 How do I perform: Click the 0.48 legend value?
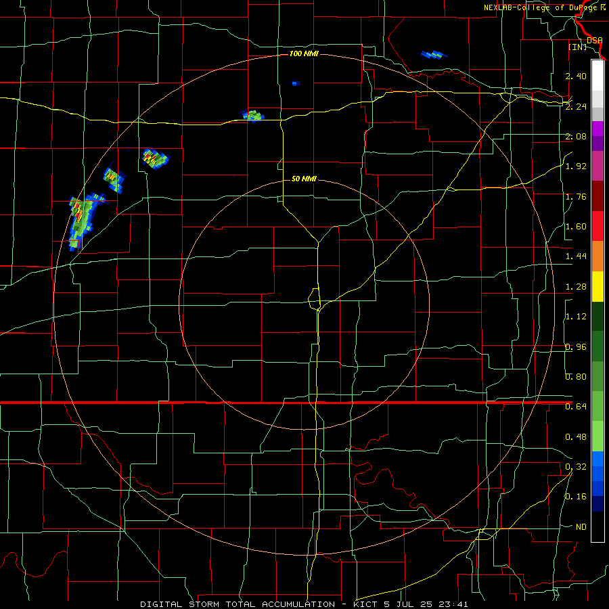(576, 437)
